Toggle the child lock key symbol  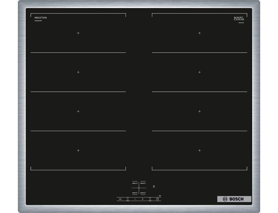tap(120, 199)
